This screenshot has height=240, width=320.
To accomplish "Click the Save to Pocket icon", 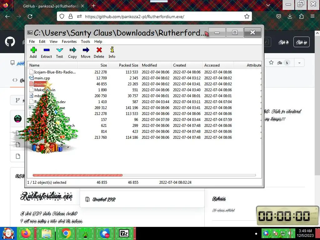I will [279, 17].
